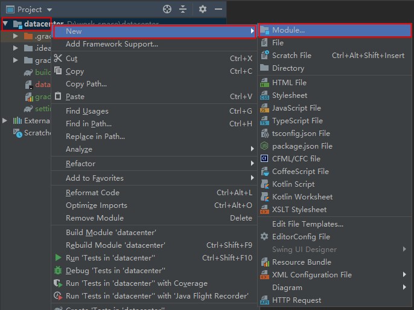
Task: Click the collapse all icon in Project toolbar
Action: click(183, 10)
